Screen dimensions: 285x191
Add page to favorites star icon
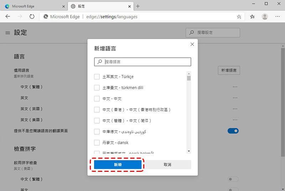(239, 16)
